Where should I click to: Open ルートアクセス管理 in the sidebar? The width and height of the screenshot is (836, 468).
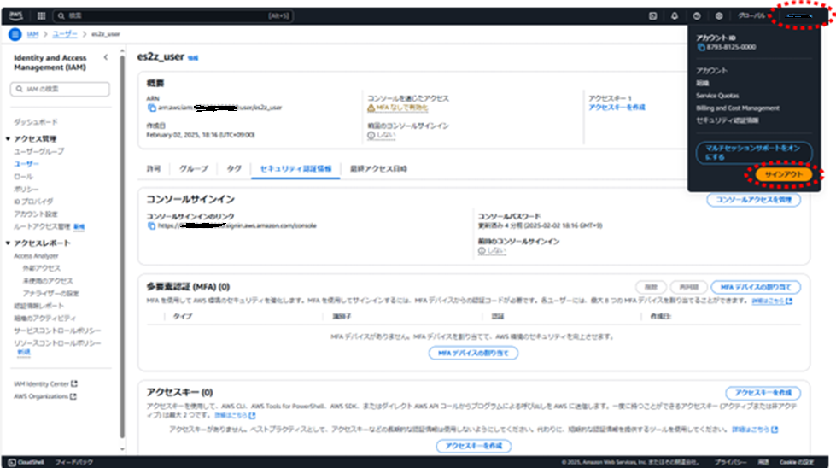(42, 226)
